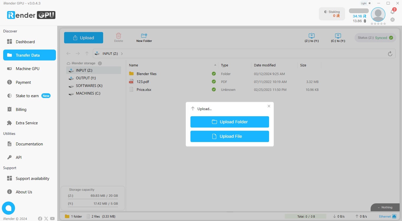Screen dimensions: 402x221
Task: Click the iRender GPU logo
Action: coord(31,15)
